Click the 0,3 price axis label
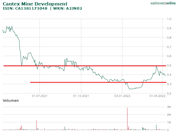Viewport: 178px width, 132px height. coord(169,84)
